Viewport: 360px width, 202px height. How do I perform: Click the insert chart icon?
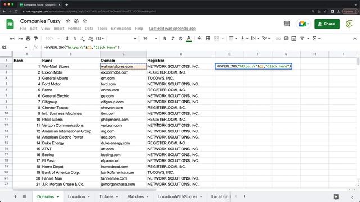(x=294, y=39)
